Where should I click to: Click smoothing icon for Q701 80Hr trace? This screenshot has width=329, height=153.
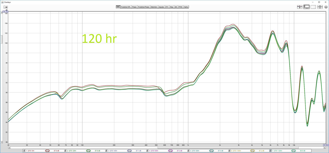click(212, 151)
